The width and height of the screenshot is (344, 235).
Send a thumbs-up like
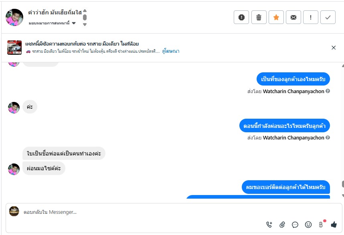[334, 225]
